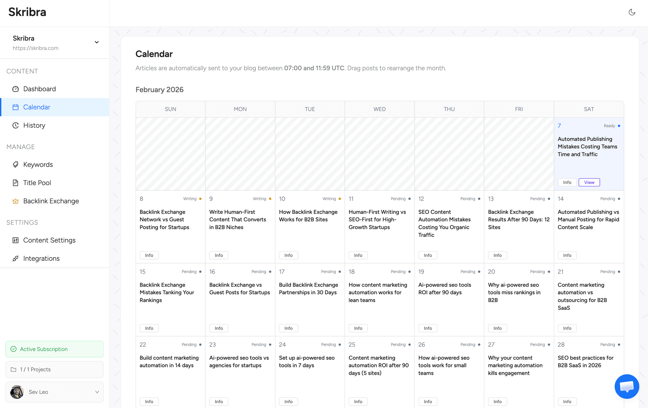Click Info under the February 8 post
The width and height of the screenshot is (648, 408).
pyautogui.click(x=149, y=255)
